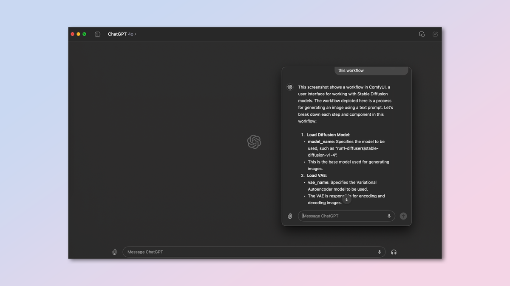The image size is (510, 286).
Task: Toggle the sidebar panel open
Action: 97,34
